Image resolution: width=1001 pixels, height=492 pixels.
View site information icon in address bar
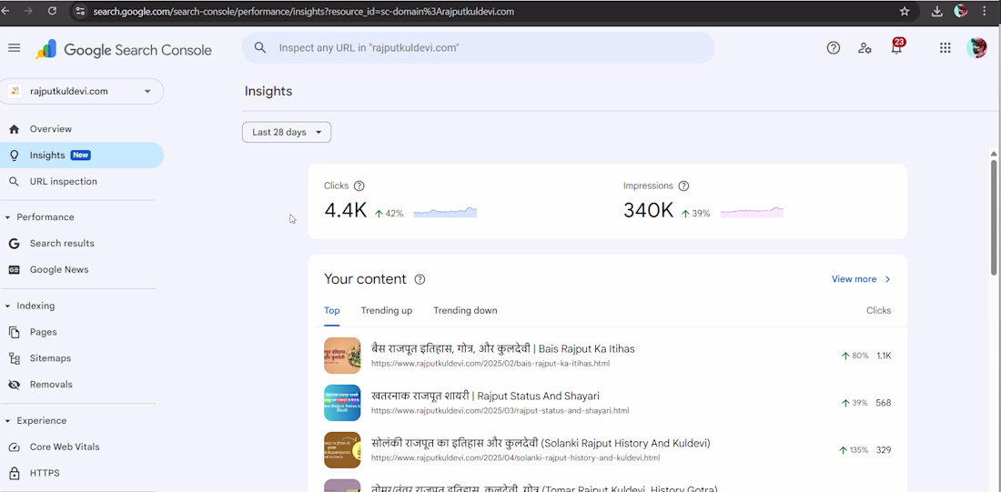coord(80,11)
